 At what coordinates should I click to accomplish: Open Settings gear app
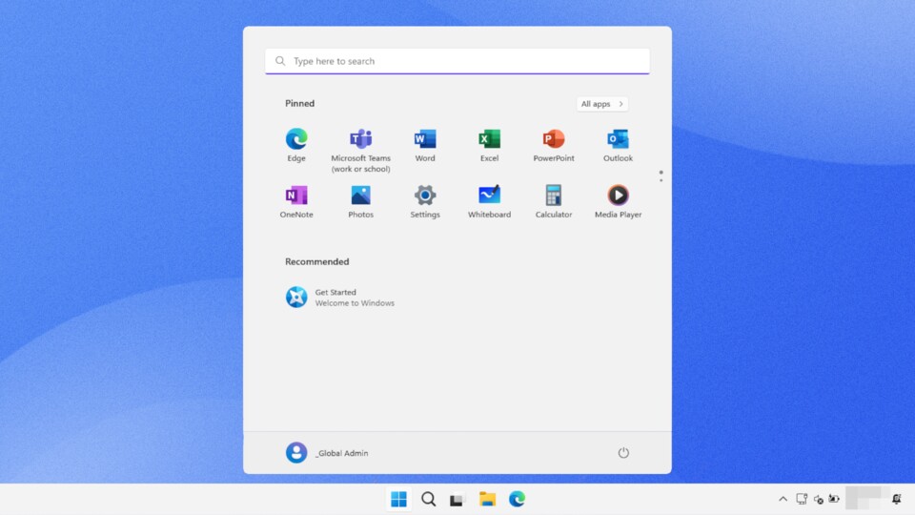(425, 201)
